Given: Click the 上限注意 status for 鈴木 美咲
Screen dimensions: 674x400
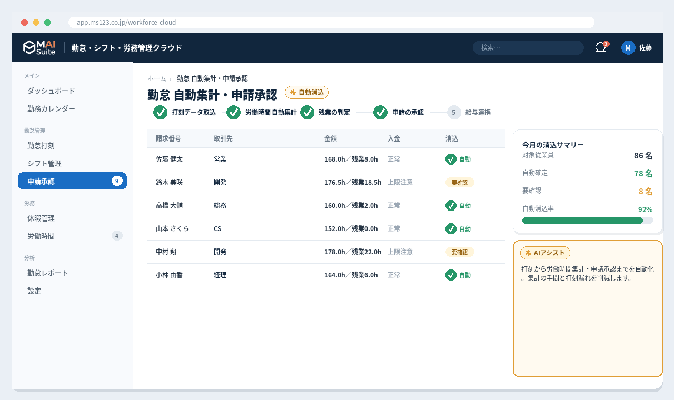Looking at the screenshot, I should (x=400, y=182).
